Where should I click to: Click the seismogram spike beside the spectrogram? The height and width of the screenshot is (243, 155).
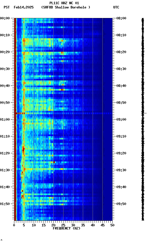tap(144, 113)
